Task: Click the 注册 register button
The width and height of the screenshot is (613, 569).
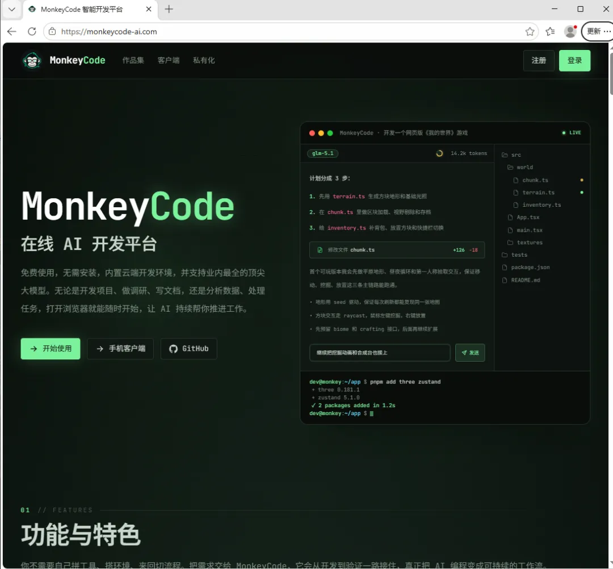Action: (539, 61)
